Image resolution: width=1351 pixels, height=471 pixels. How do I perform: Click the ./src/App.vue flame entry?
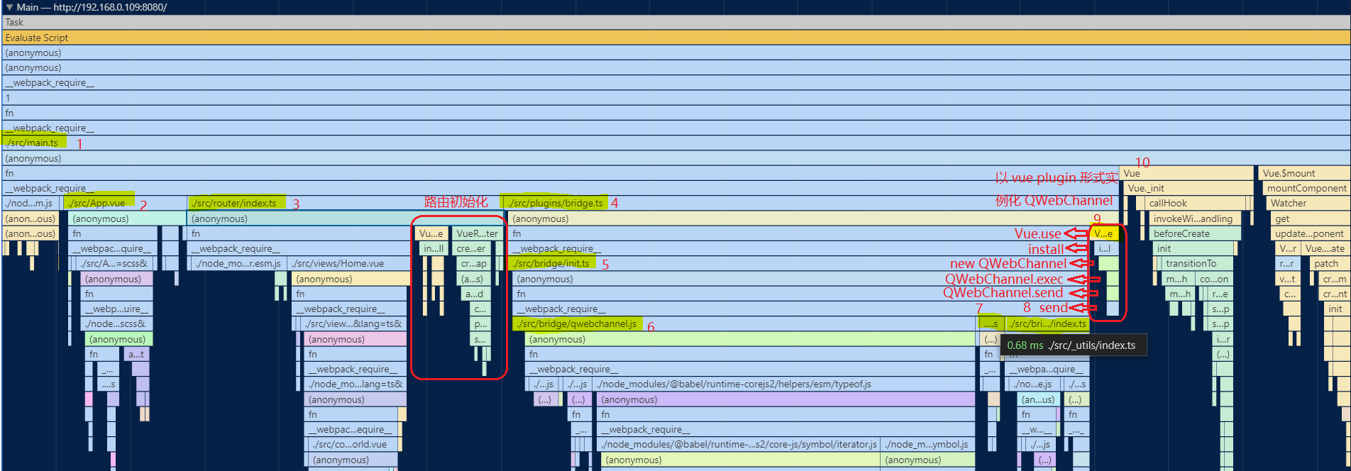[x=97, y=203]
